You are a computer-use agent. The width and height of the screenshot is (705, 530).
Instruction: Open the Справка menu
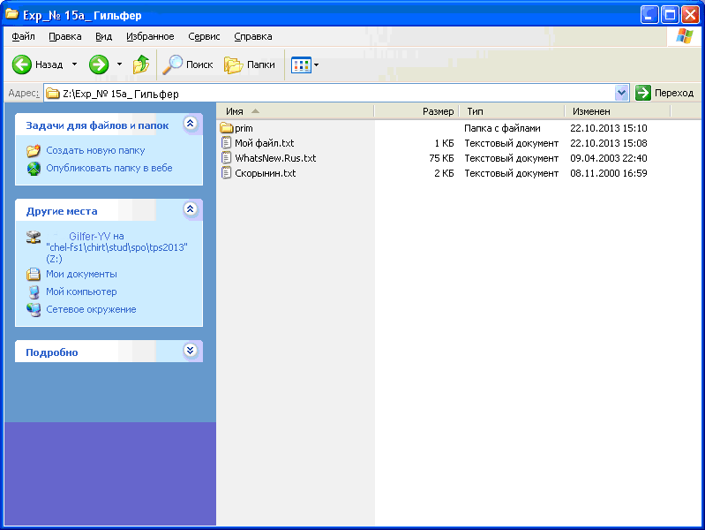253,36
